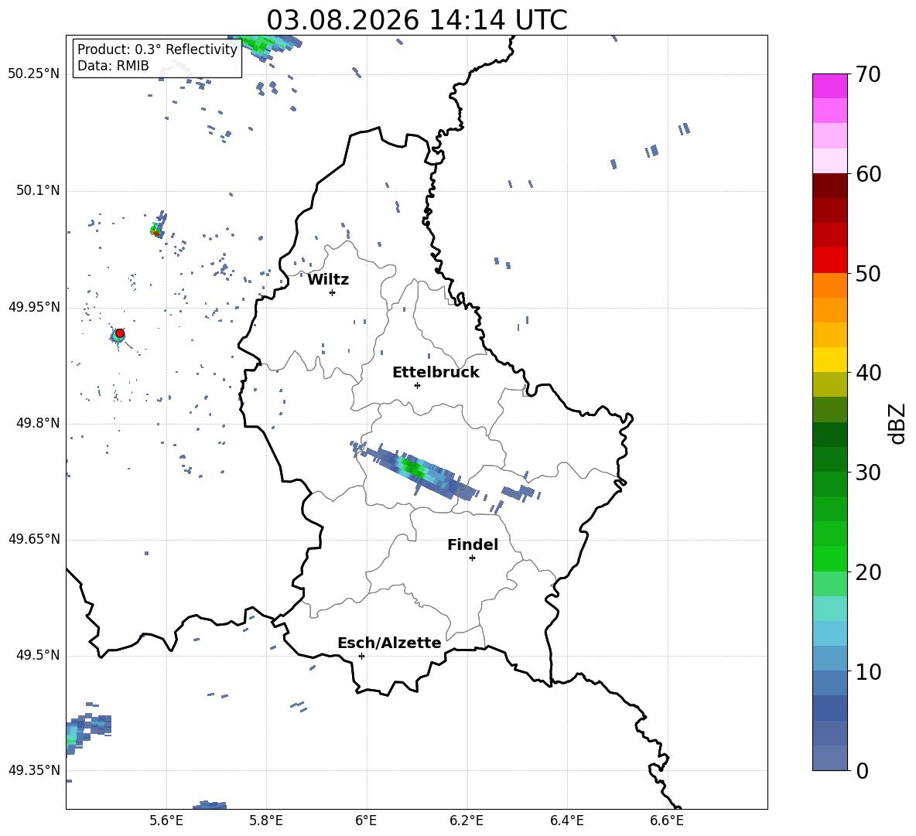Click the red radar site marker dot
Screen dimensions: 916x836
pos(120,333)
